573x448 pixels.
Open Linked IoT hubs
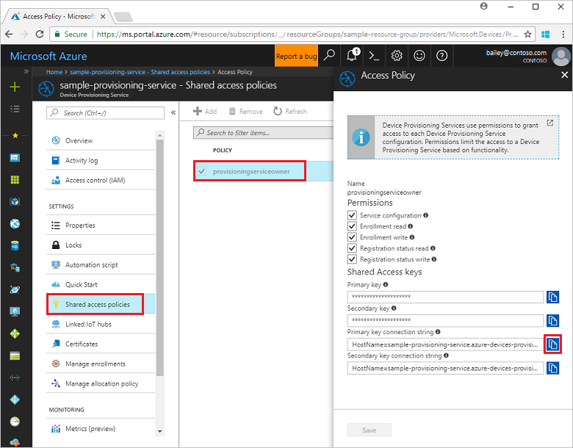101,324
